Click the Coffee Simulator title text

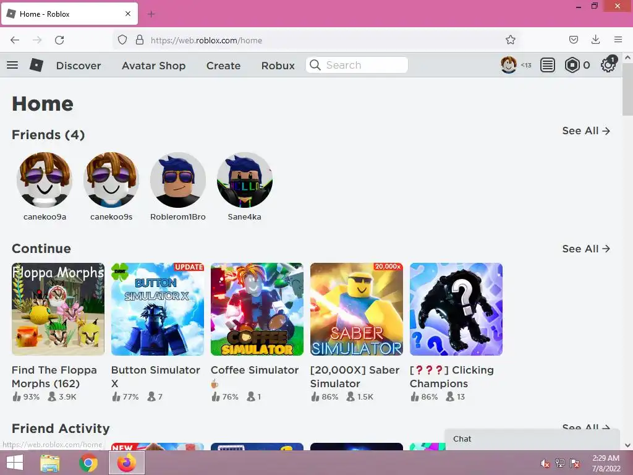(255, 370)
